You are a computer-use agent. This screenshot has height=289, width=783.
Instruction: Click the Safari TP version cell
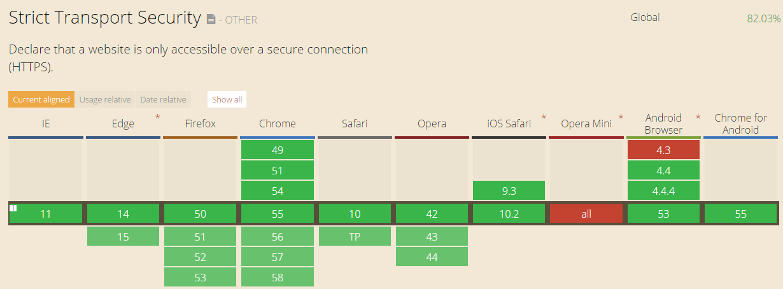(x=355, y=236)
